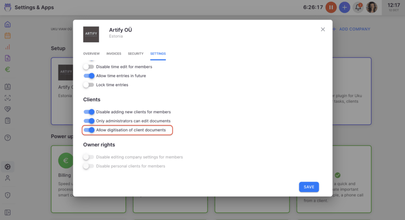Open the calendar icon in sidebar
Viewport: 405px width, 220px height.
point(8,36)
